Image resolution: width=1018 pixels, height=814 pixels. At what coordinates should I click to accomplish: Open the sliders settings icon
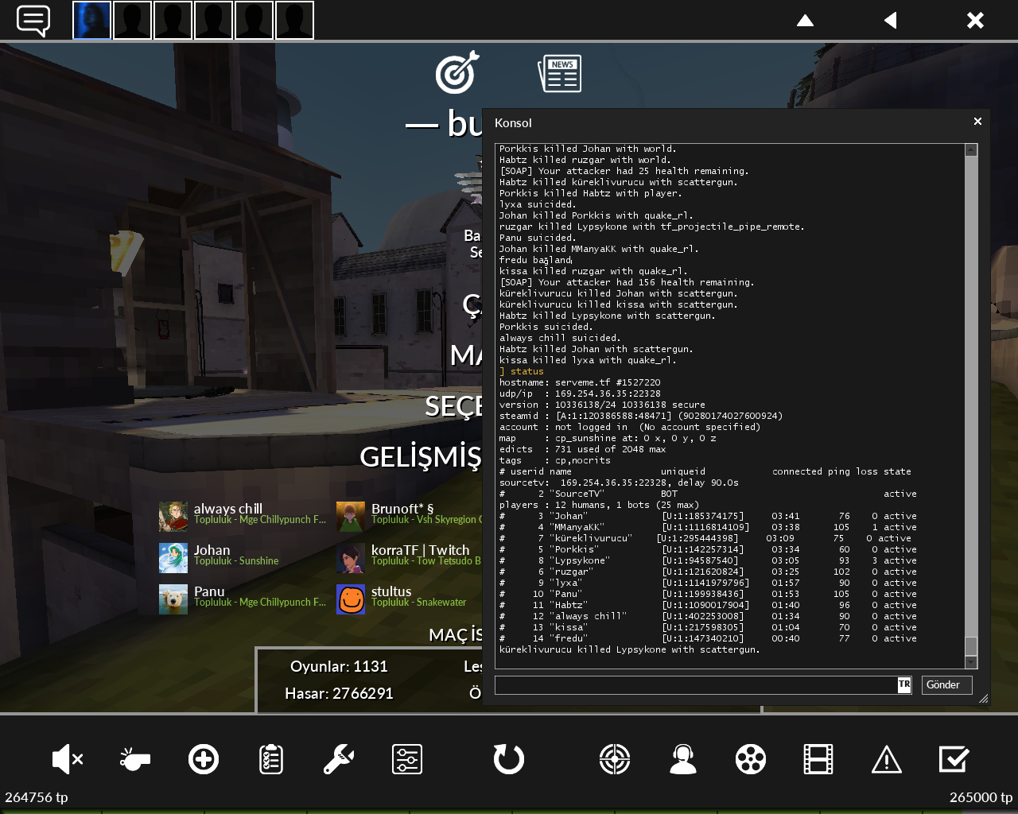pyautogui.click(x=407, y=759)
